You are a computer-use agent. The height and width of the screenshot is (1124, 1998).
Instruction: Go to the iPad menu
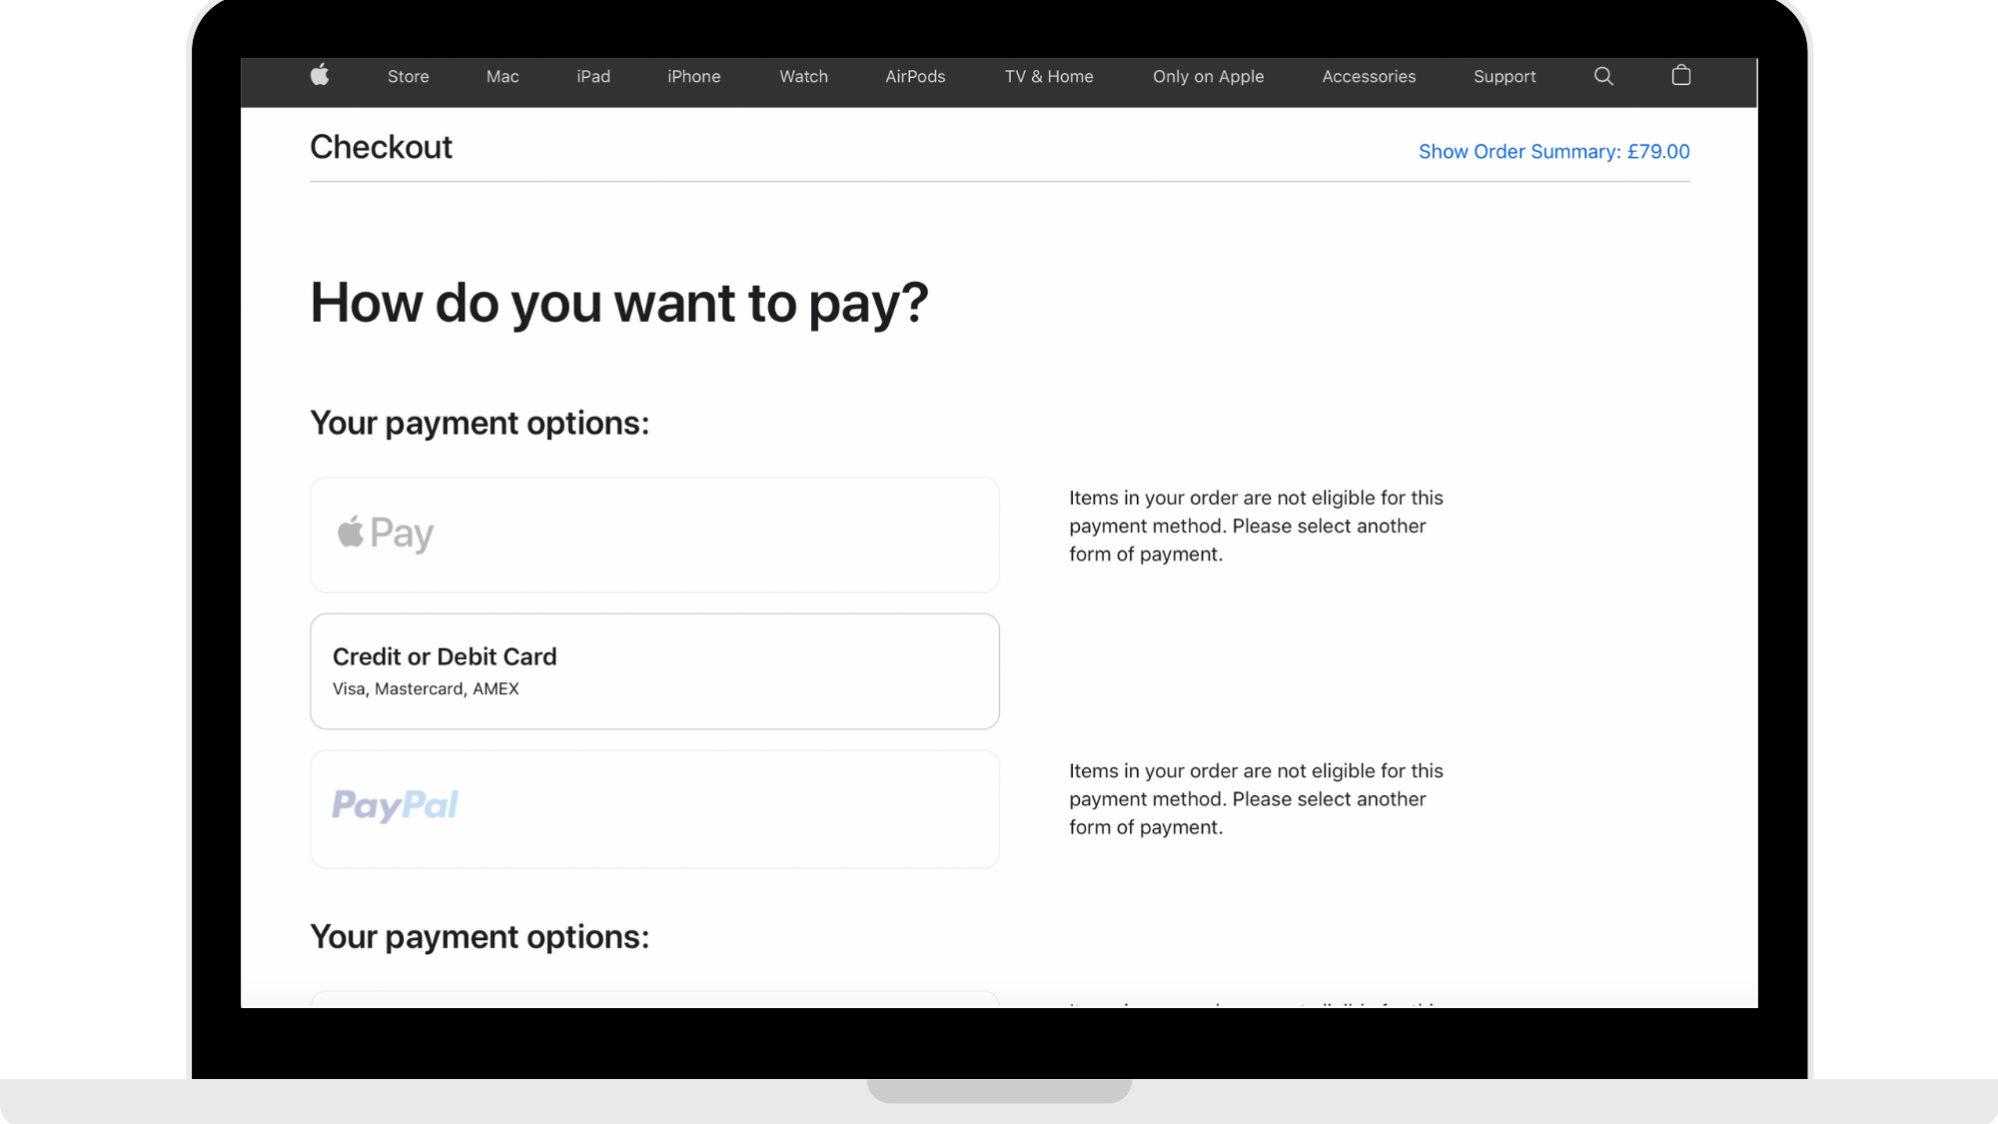point(593,77)
